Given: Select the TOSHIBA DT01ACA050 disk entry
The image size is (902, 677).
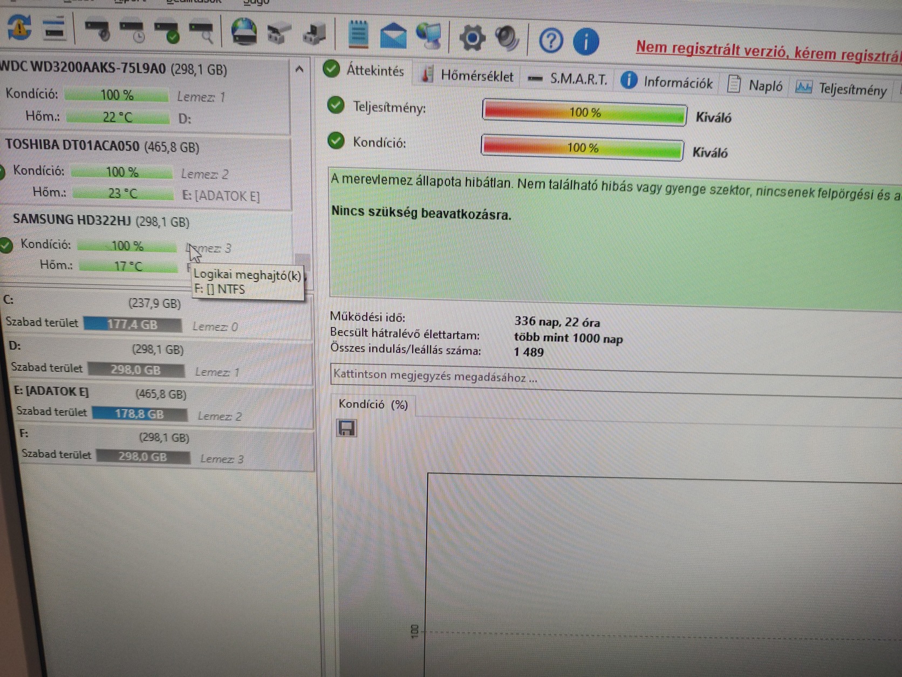Looking at the screenshot, I should [147, 172].
